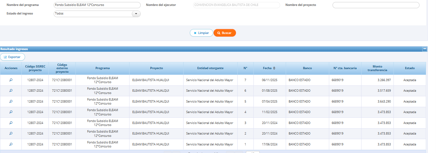Open details magnifier for ingreso N° 3
436x153 pixels.
point(11,123)
